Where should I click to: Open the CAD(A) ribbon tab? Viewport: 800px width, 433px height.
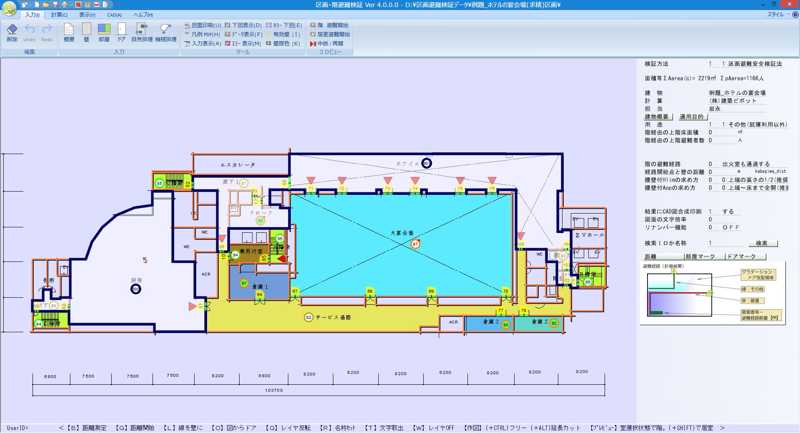click(114, 15)
